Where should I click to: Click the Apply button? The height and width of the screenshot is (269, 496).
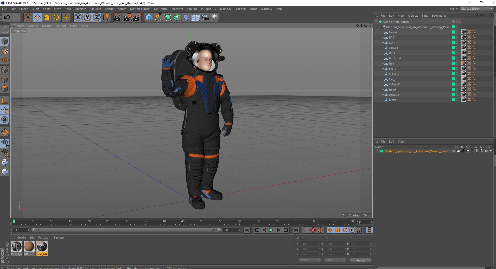[361, 260]
